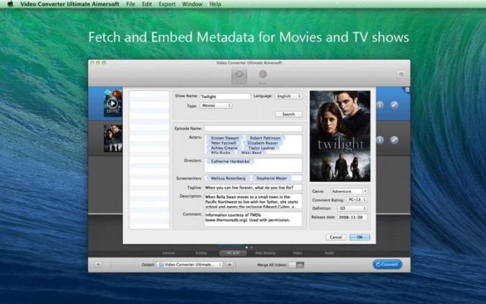The height and width of the screenshot is (304, 486).
Task: Open the Export menu in menu bar
Action: coord(167,4)
